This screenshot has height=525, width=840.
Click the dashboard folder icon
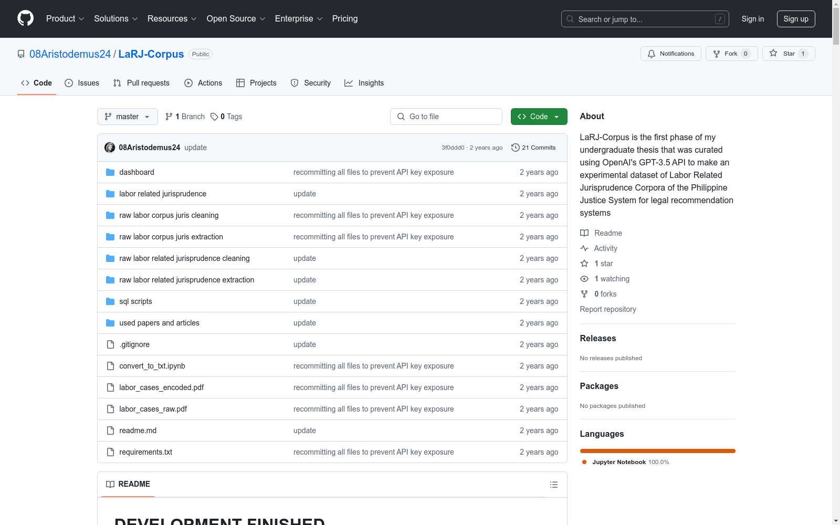click(110, 172)
